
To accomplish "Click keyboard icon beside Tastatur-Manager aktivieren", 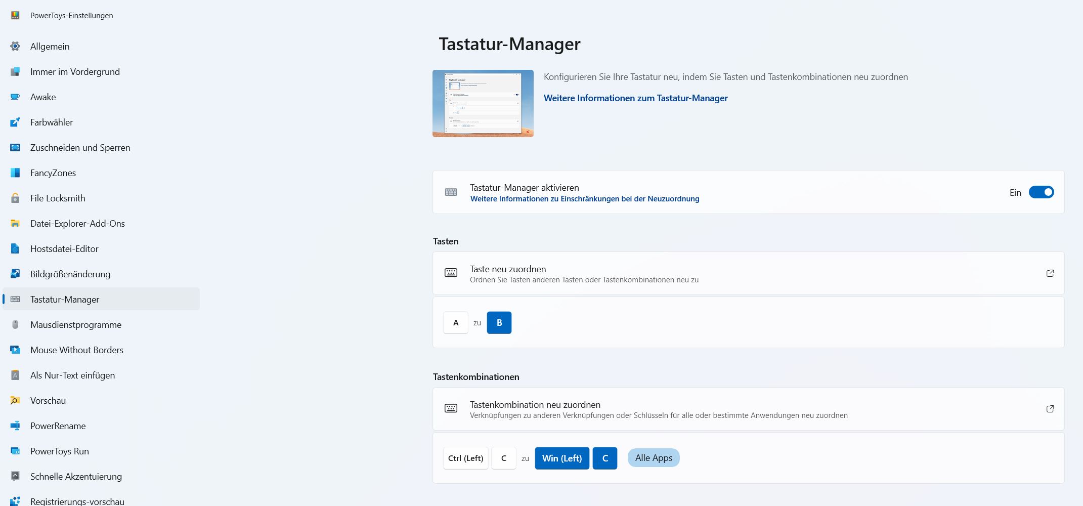I will [x=451, y=192].
